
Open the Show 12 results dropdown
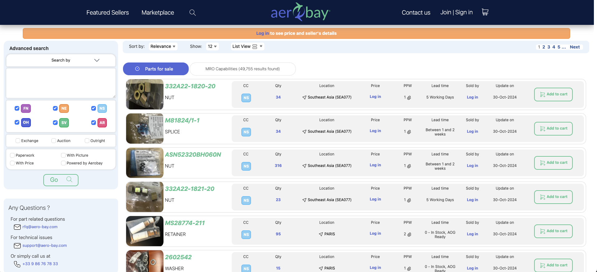tap(212, 46)
